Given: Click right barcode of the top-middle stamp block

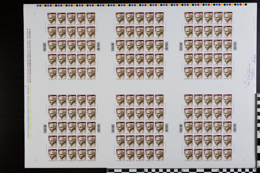Looking at the screenshot, I should click(167, 46).
